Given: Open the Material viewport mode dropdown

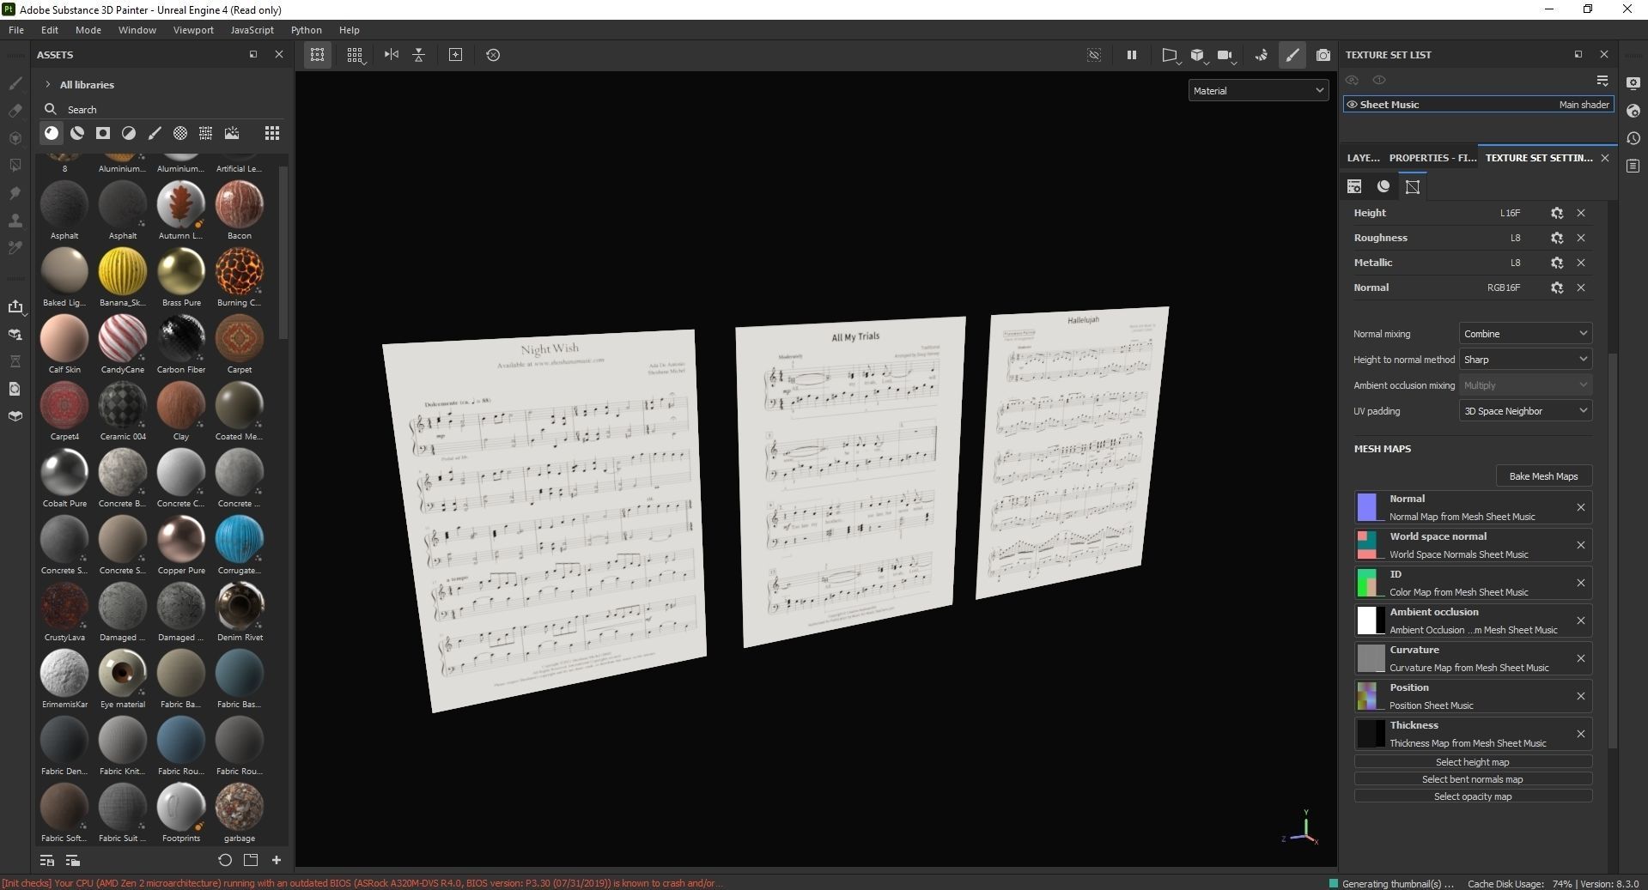Looking at the screenshot, I should click(x=1259, y=90).
